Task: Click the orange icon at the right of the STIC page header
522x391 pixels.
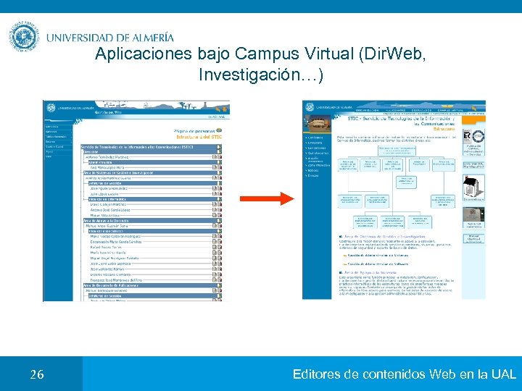Action: [473, 109]
